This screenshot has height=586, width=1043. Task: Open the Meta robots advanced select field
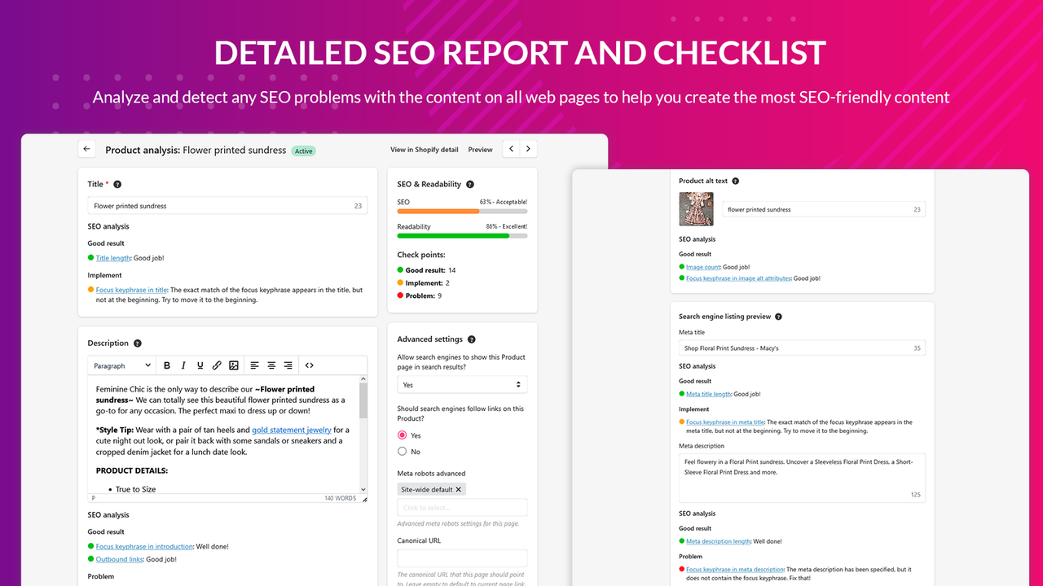tap(462, 506)
